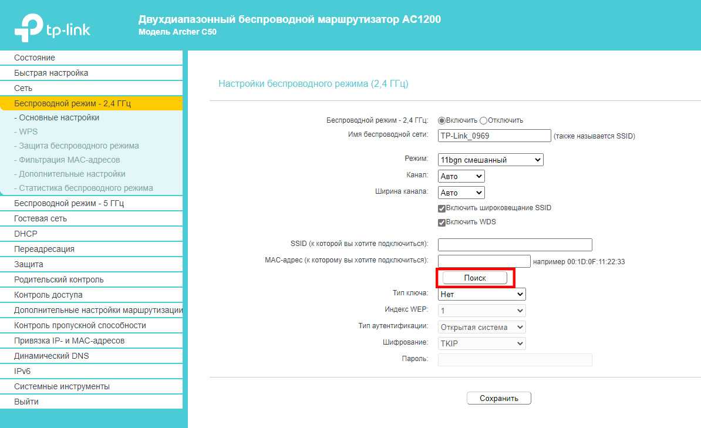Open Защита беспроводного режима submenu

coord(79,146)
